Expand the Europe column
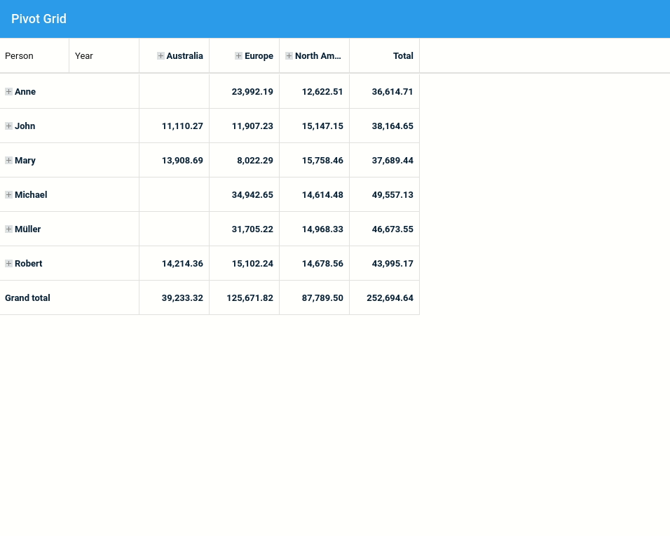Viewport: 670px width, 536px height. pyautogui.click(x=238, y=55)
